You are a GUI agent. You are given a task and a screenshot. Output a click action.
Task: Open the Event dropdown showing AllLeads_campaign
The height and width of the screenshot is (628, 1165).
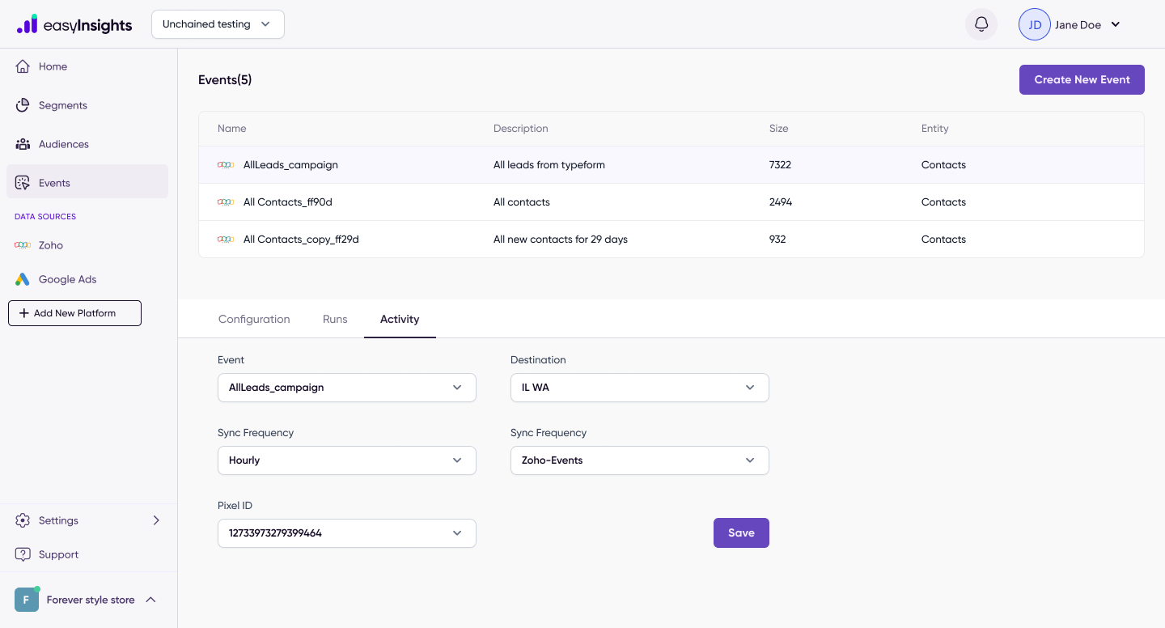click(x=347, y=388)
